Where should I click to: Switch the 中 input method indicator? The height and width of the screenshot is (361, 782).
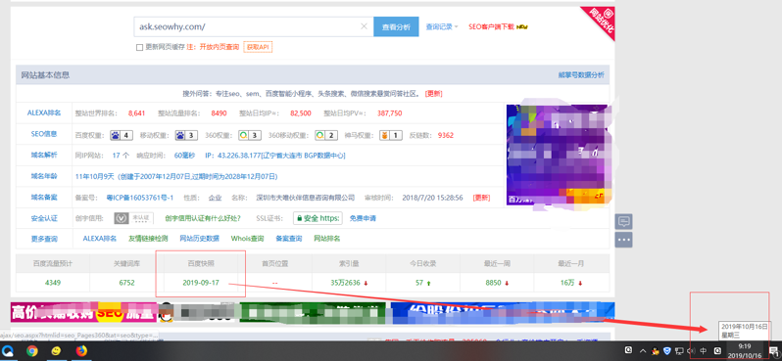[704, 351]
